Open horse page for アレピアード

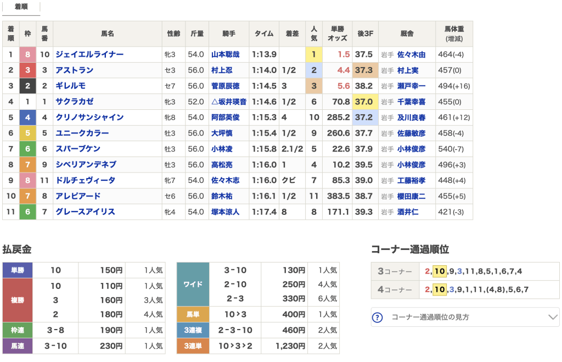78,196
